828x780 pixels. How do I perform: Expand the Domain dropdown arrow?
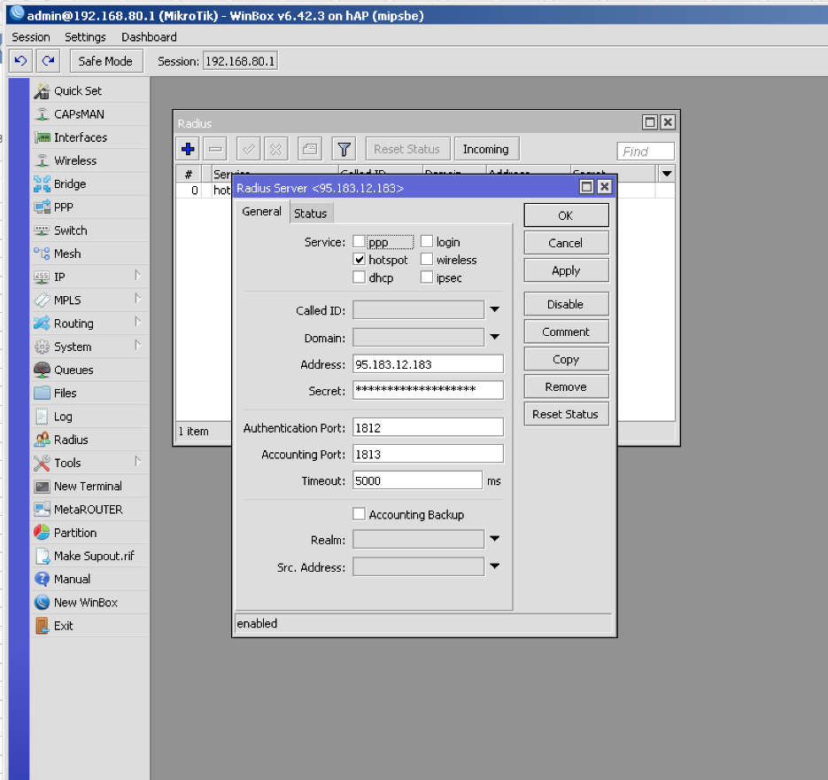coord(495,337)
